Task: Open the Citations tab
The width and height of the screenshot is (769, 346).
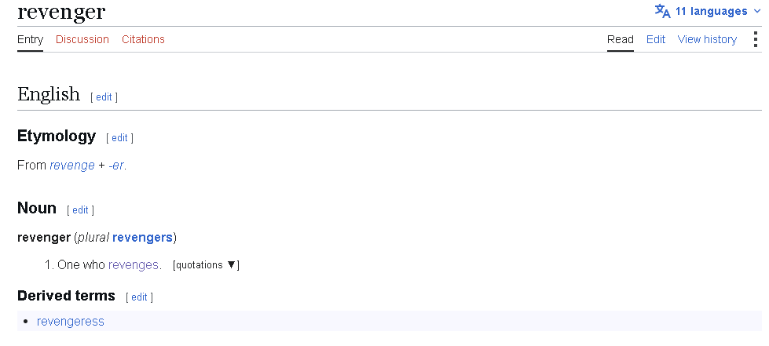Action: tap(143, 39)
